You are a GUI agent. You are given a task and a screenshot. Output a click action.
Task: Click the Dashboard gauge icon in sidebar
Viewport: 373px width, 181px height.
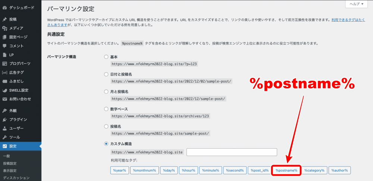pyautogui.click(x=4, y=8)
